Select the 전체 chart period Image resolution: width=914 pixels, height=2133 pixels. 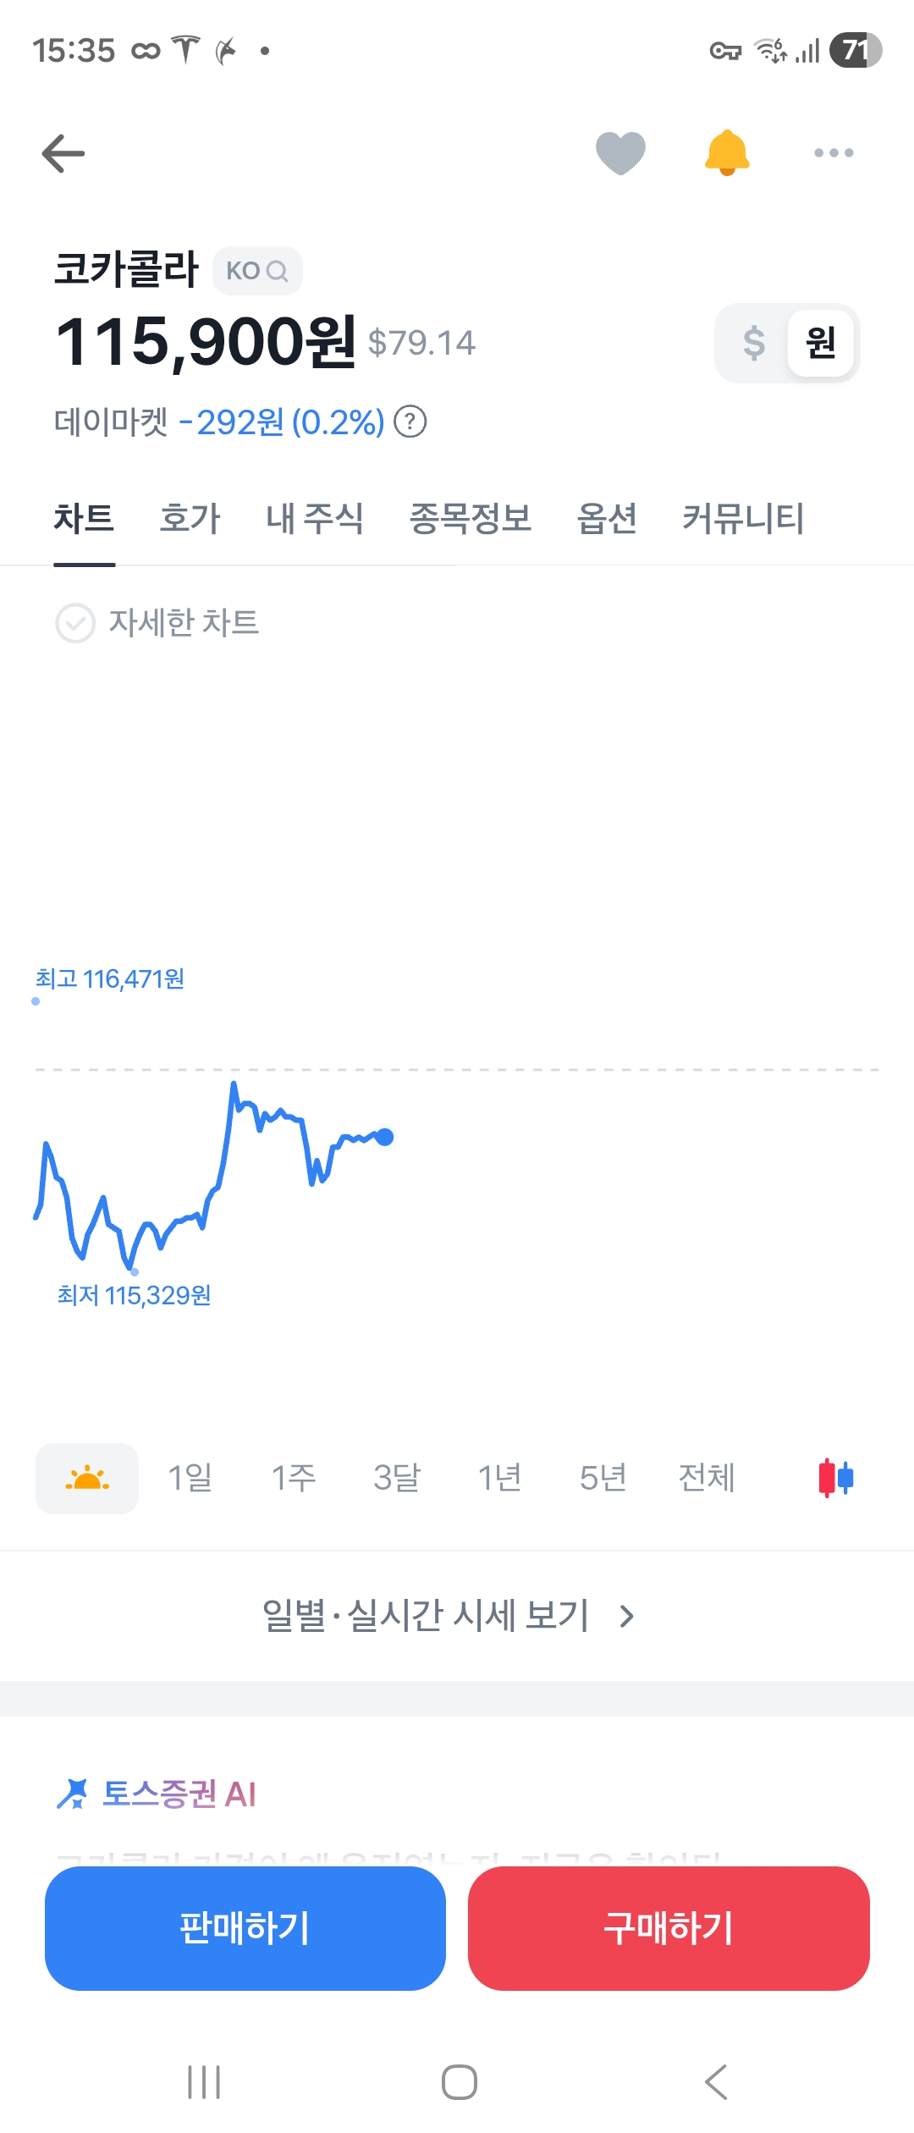point(707,1478)
